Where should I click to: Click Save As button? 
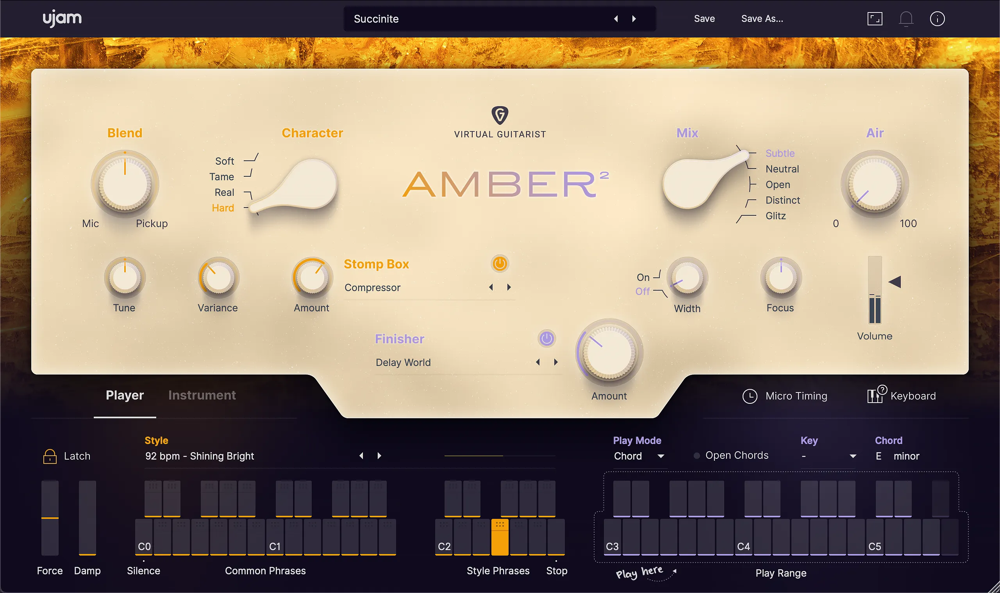click(x=763, y=18)
